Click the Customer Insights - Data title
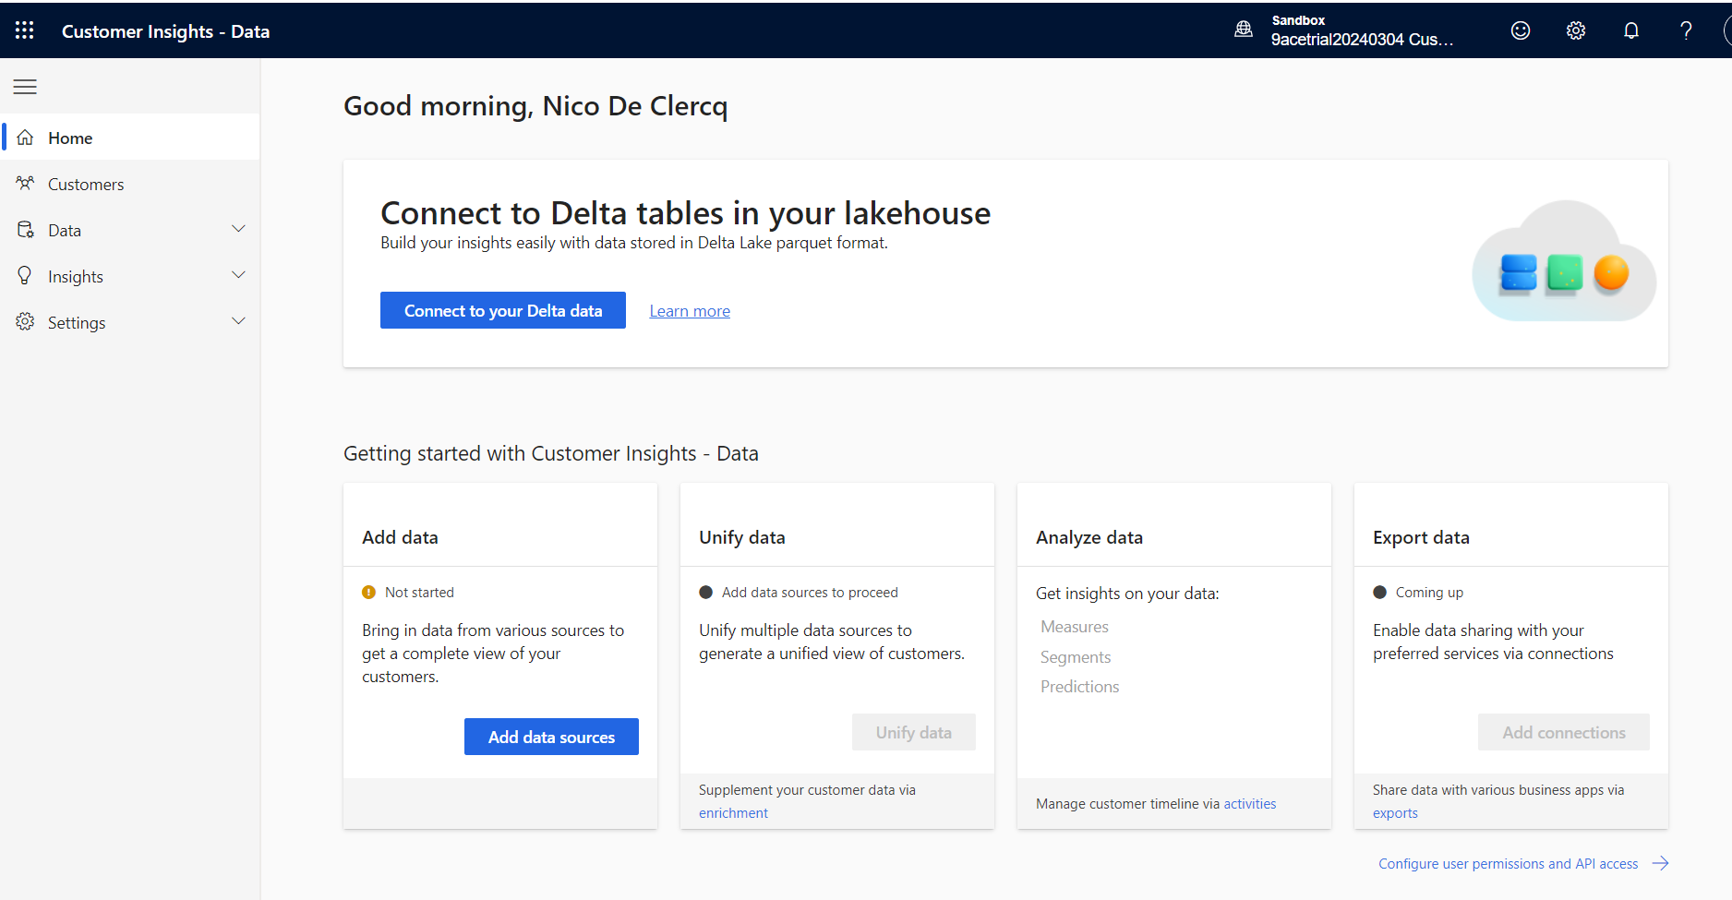 [x=166, y=31]
